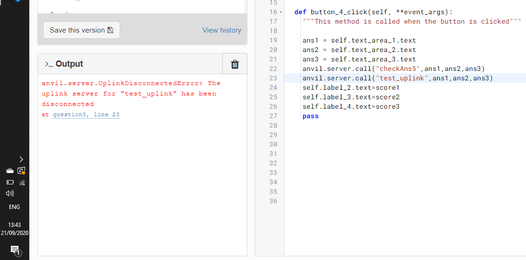The image size is (526, 260).
Task: Open the battery status tray icon
Action: (x=10, y=182)
